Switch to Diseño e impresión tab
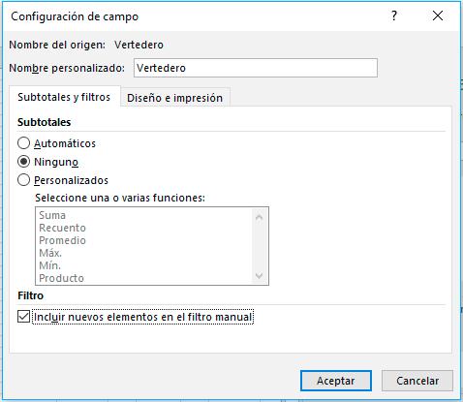463x402 pixels. pyautogui.click(x=174, y=98)
